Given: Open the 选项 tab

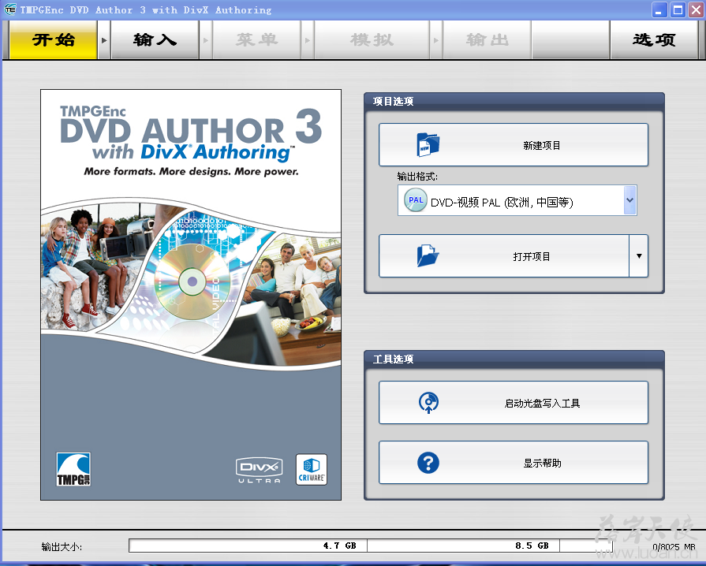Looking at the screenshot, I should coord(654,40).
